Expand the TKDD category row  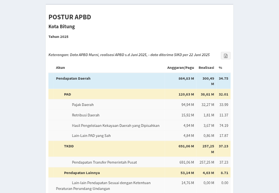69,146
